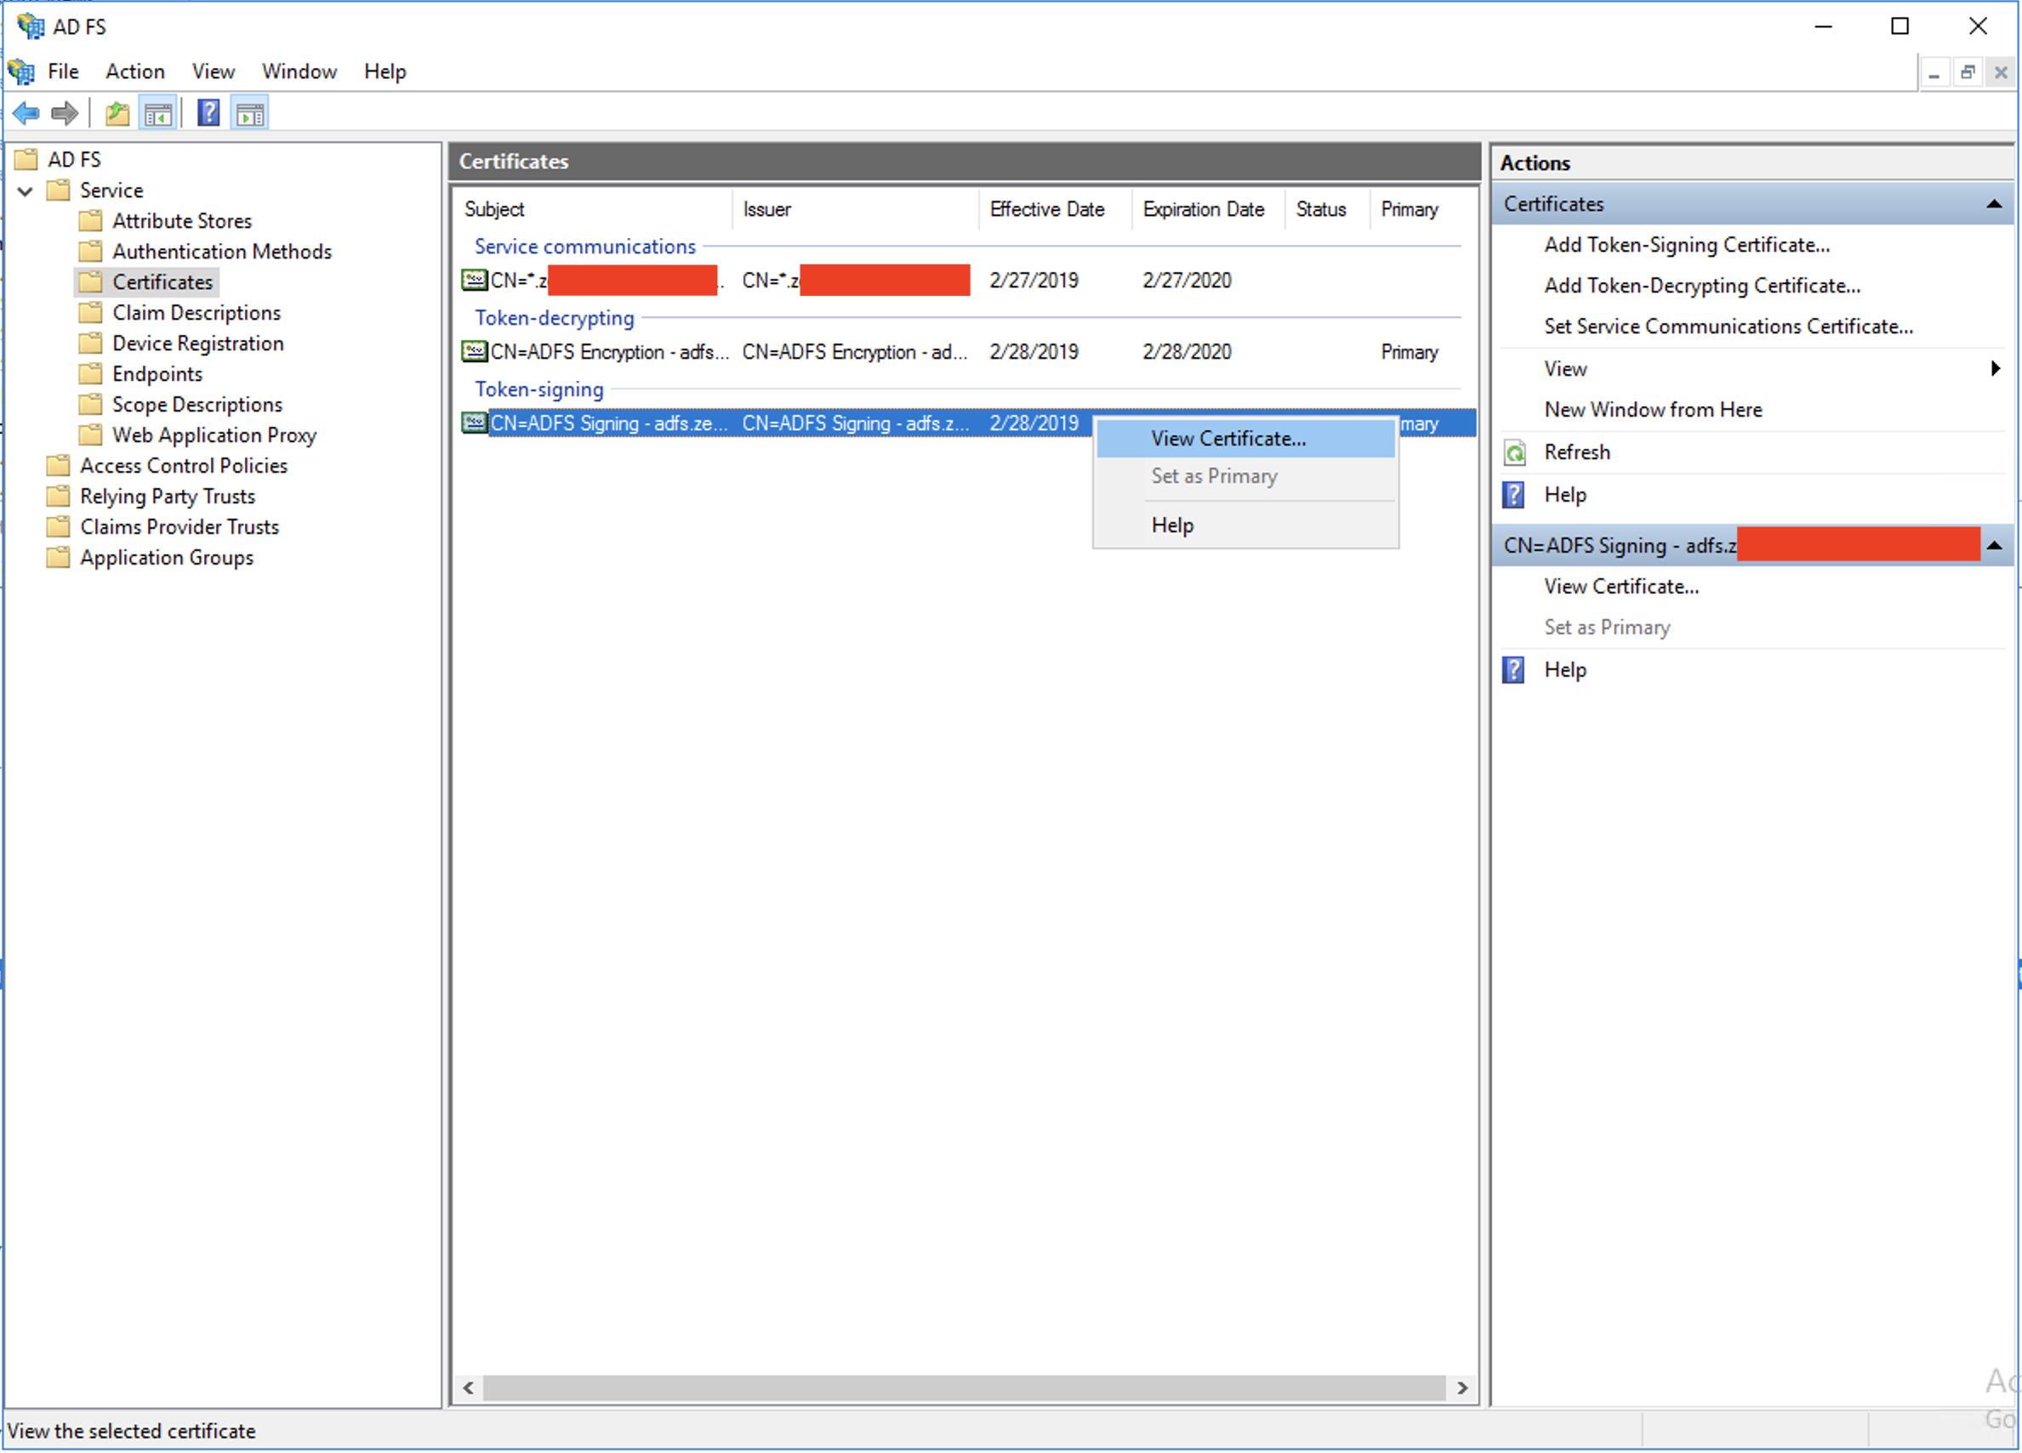The image size is (2022, 1453).
Task: Select Relying Party Trusts tree folder
Action: 167,497
